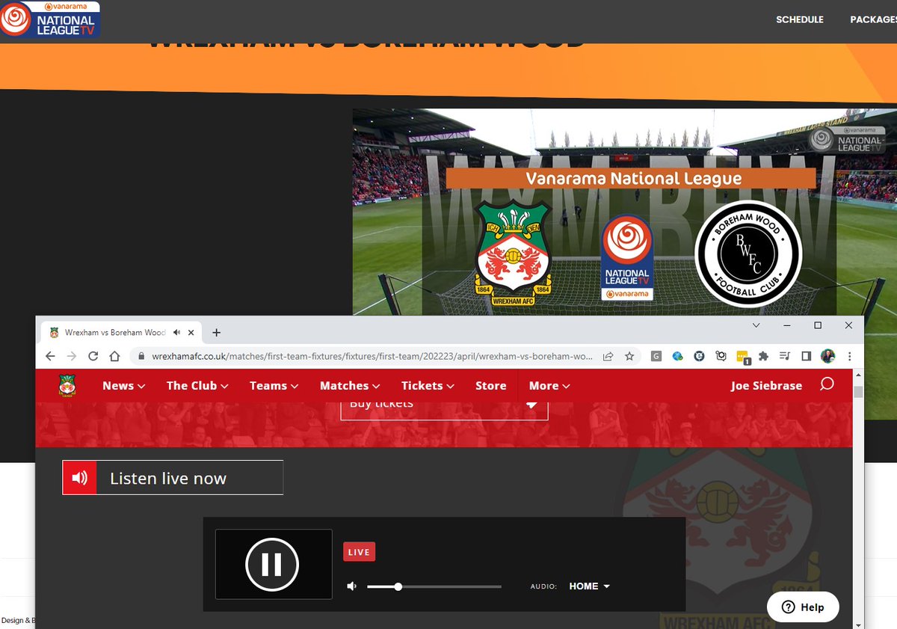Go back in browser history

click(51, 357)
